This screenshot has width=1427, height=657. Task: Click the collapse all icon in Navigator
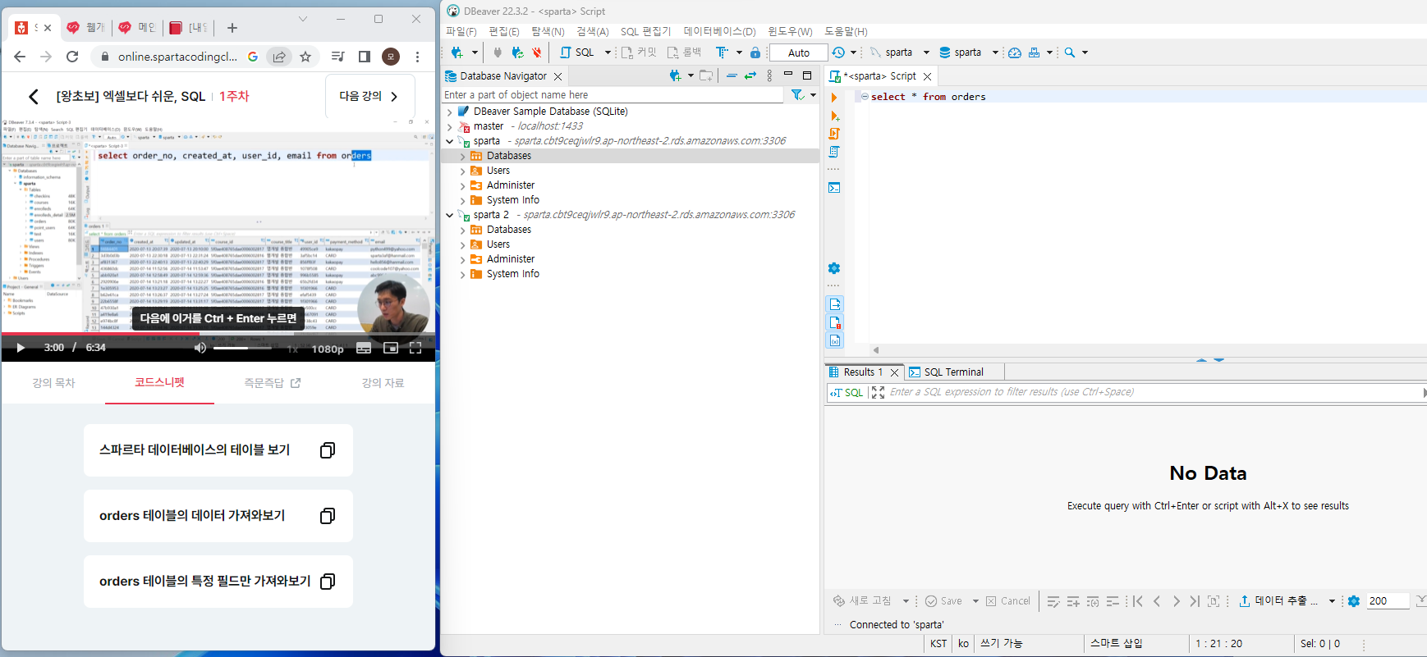coord(732,75)
